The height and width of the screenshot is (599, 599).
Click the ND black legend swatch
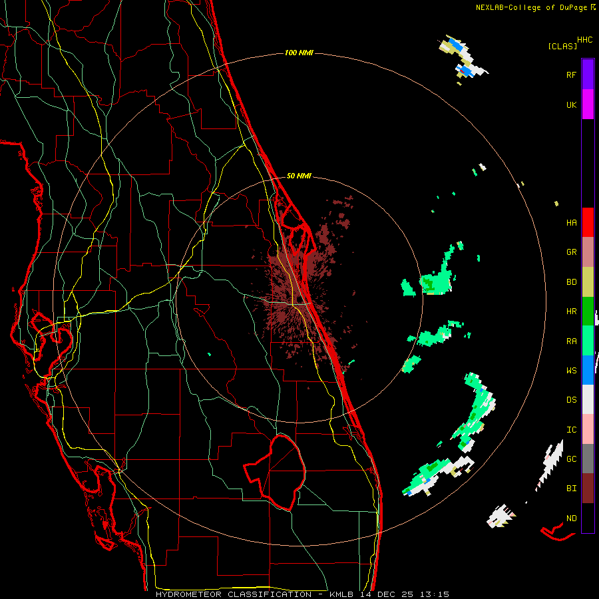coord(588,518)
